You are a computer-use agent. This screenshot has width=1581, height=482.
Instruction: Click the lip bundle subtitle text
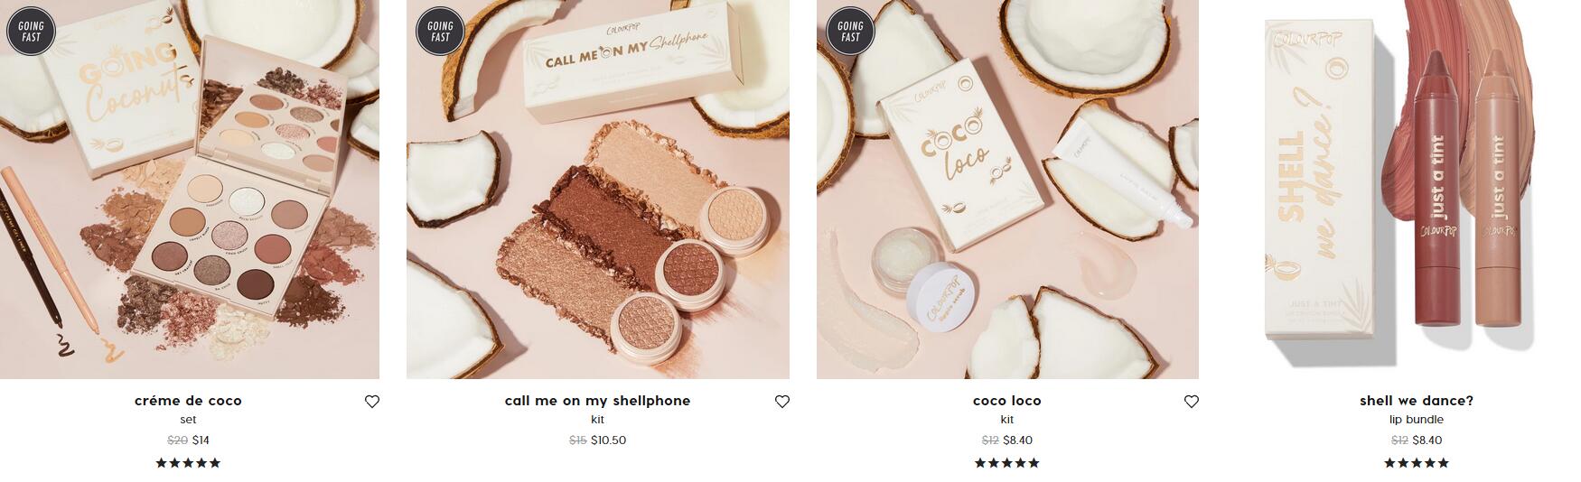(1417, 420)
